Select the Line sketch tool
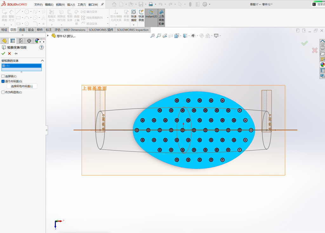 (x=18, y=12)
